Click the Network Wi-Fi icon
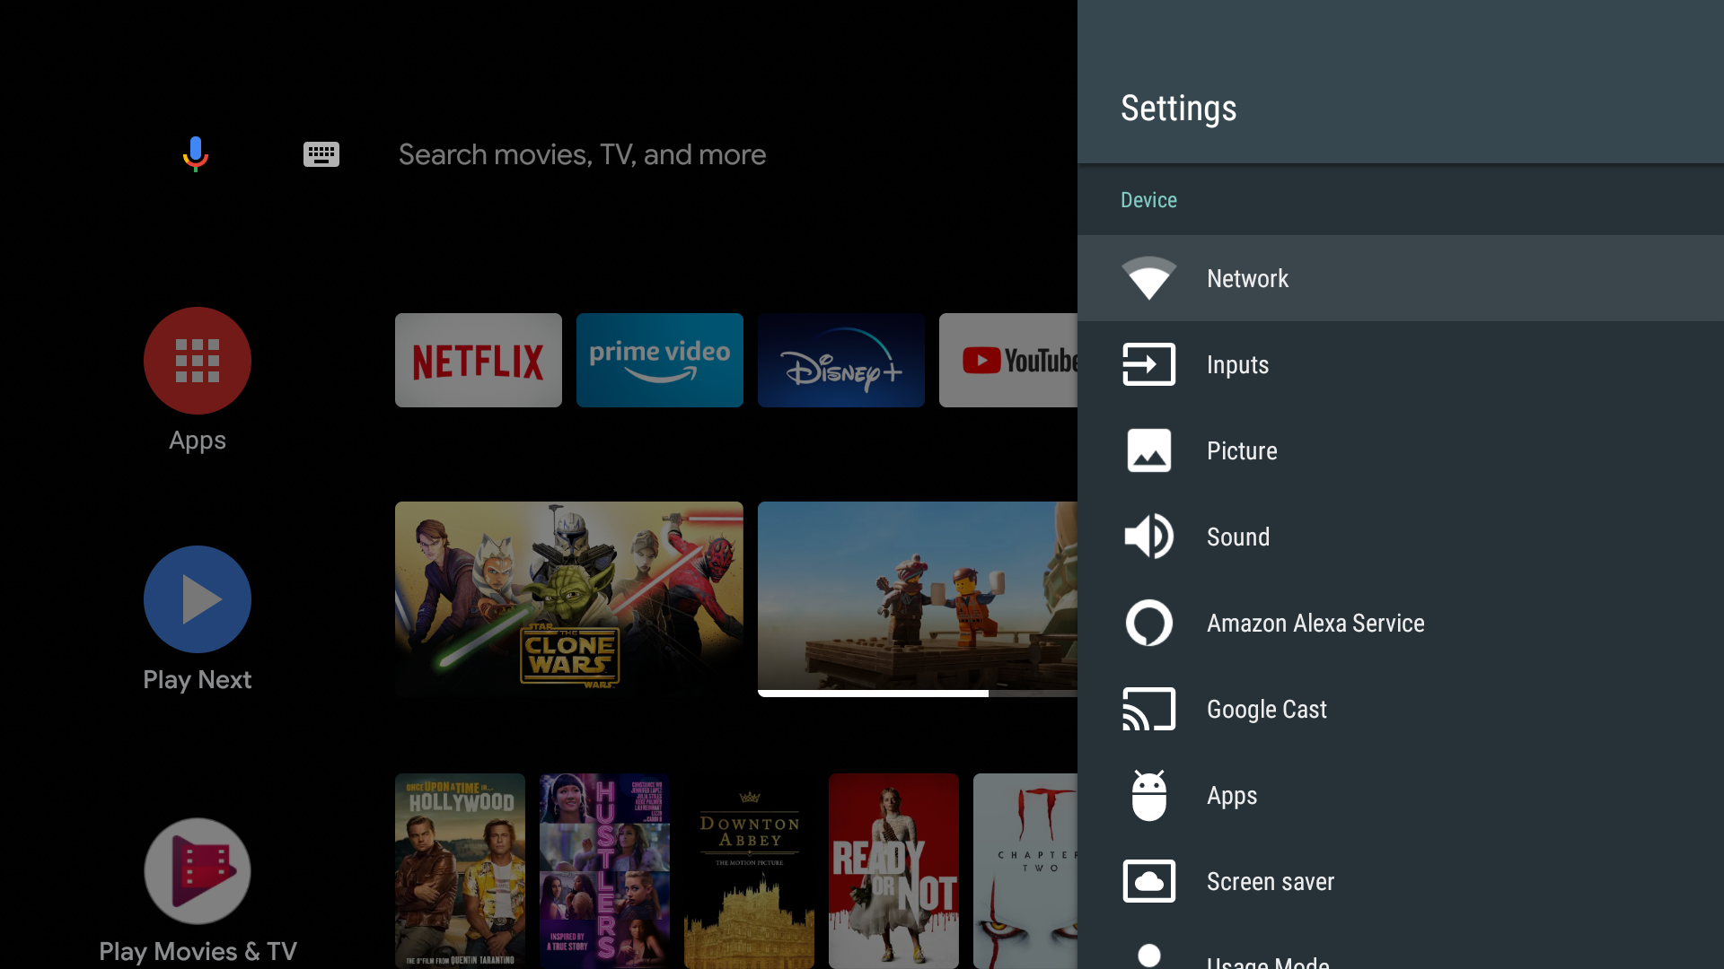1724x969 pixels. pos(1149,278)
